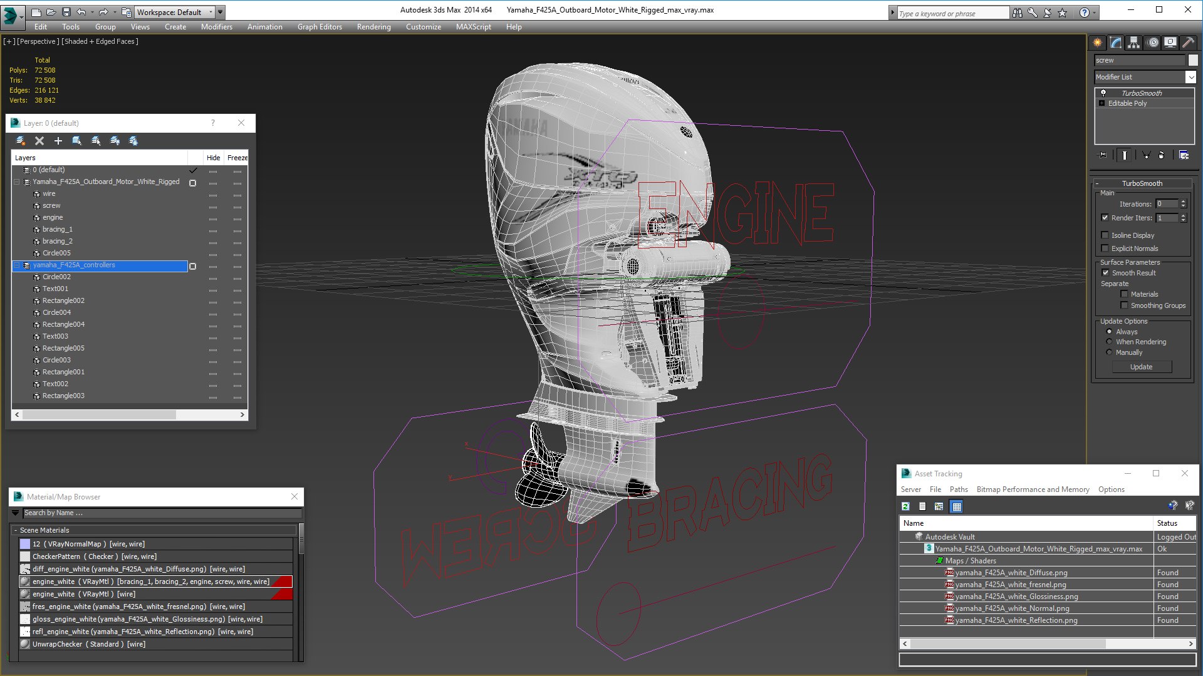
Task: Click Add Selected Objects plus icon in Layer dialog
Action: point(58,141)
